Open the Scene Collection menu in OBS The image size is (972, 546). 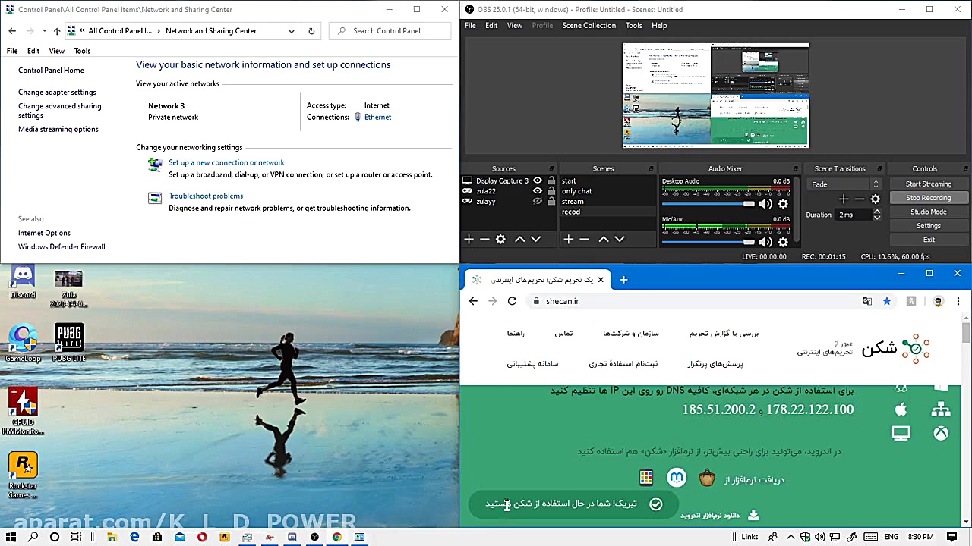click(589, 25)
